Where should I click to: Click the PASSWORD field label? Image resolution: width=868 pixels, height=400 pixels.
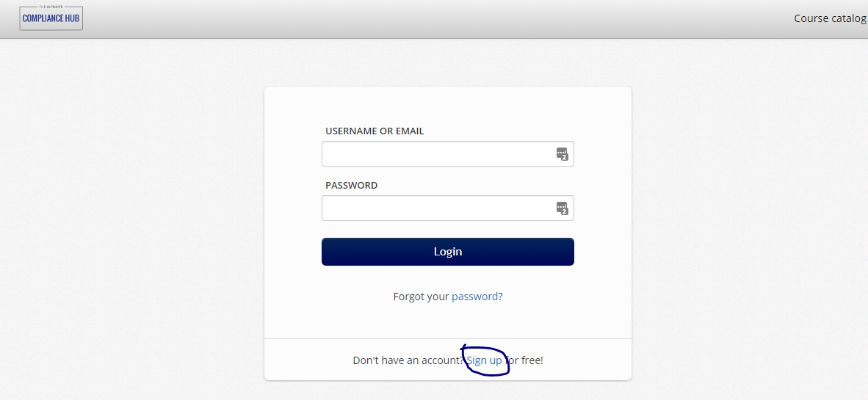(352, 186)
